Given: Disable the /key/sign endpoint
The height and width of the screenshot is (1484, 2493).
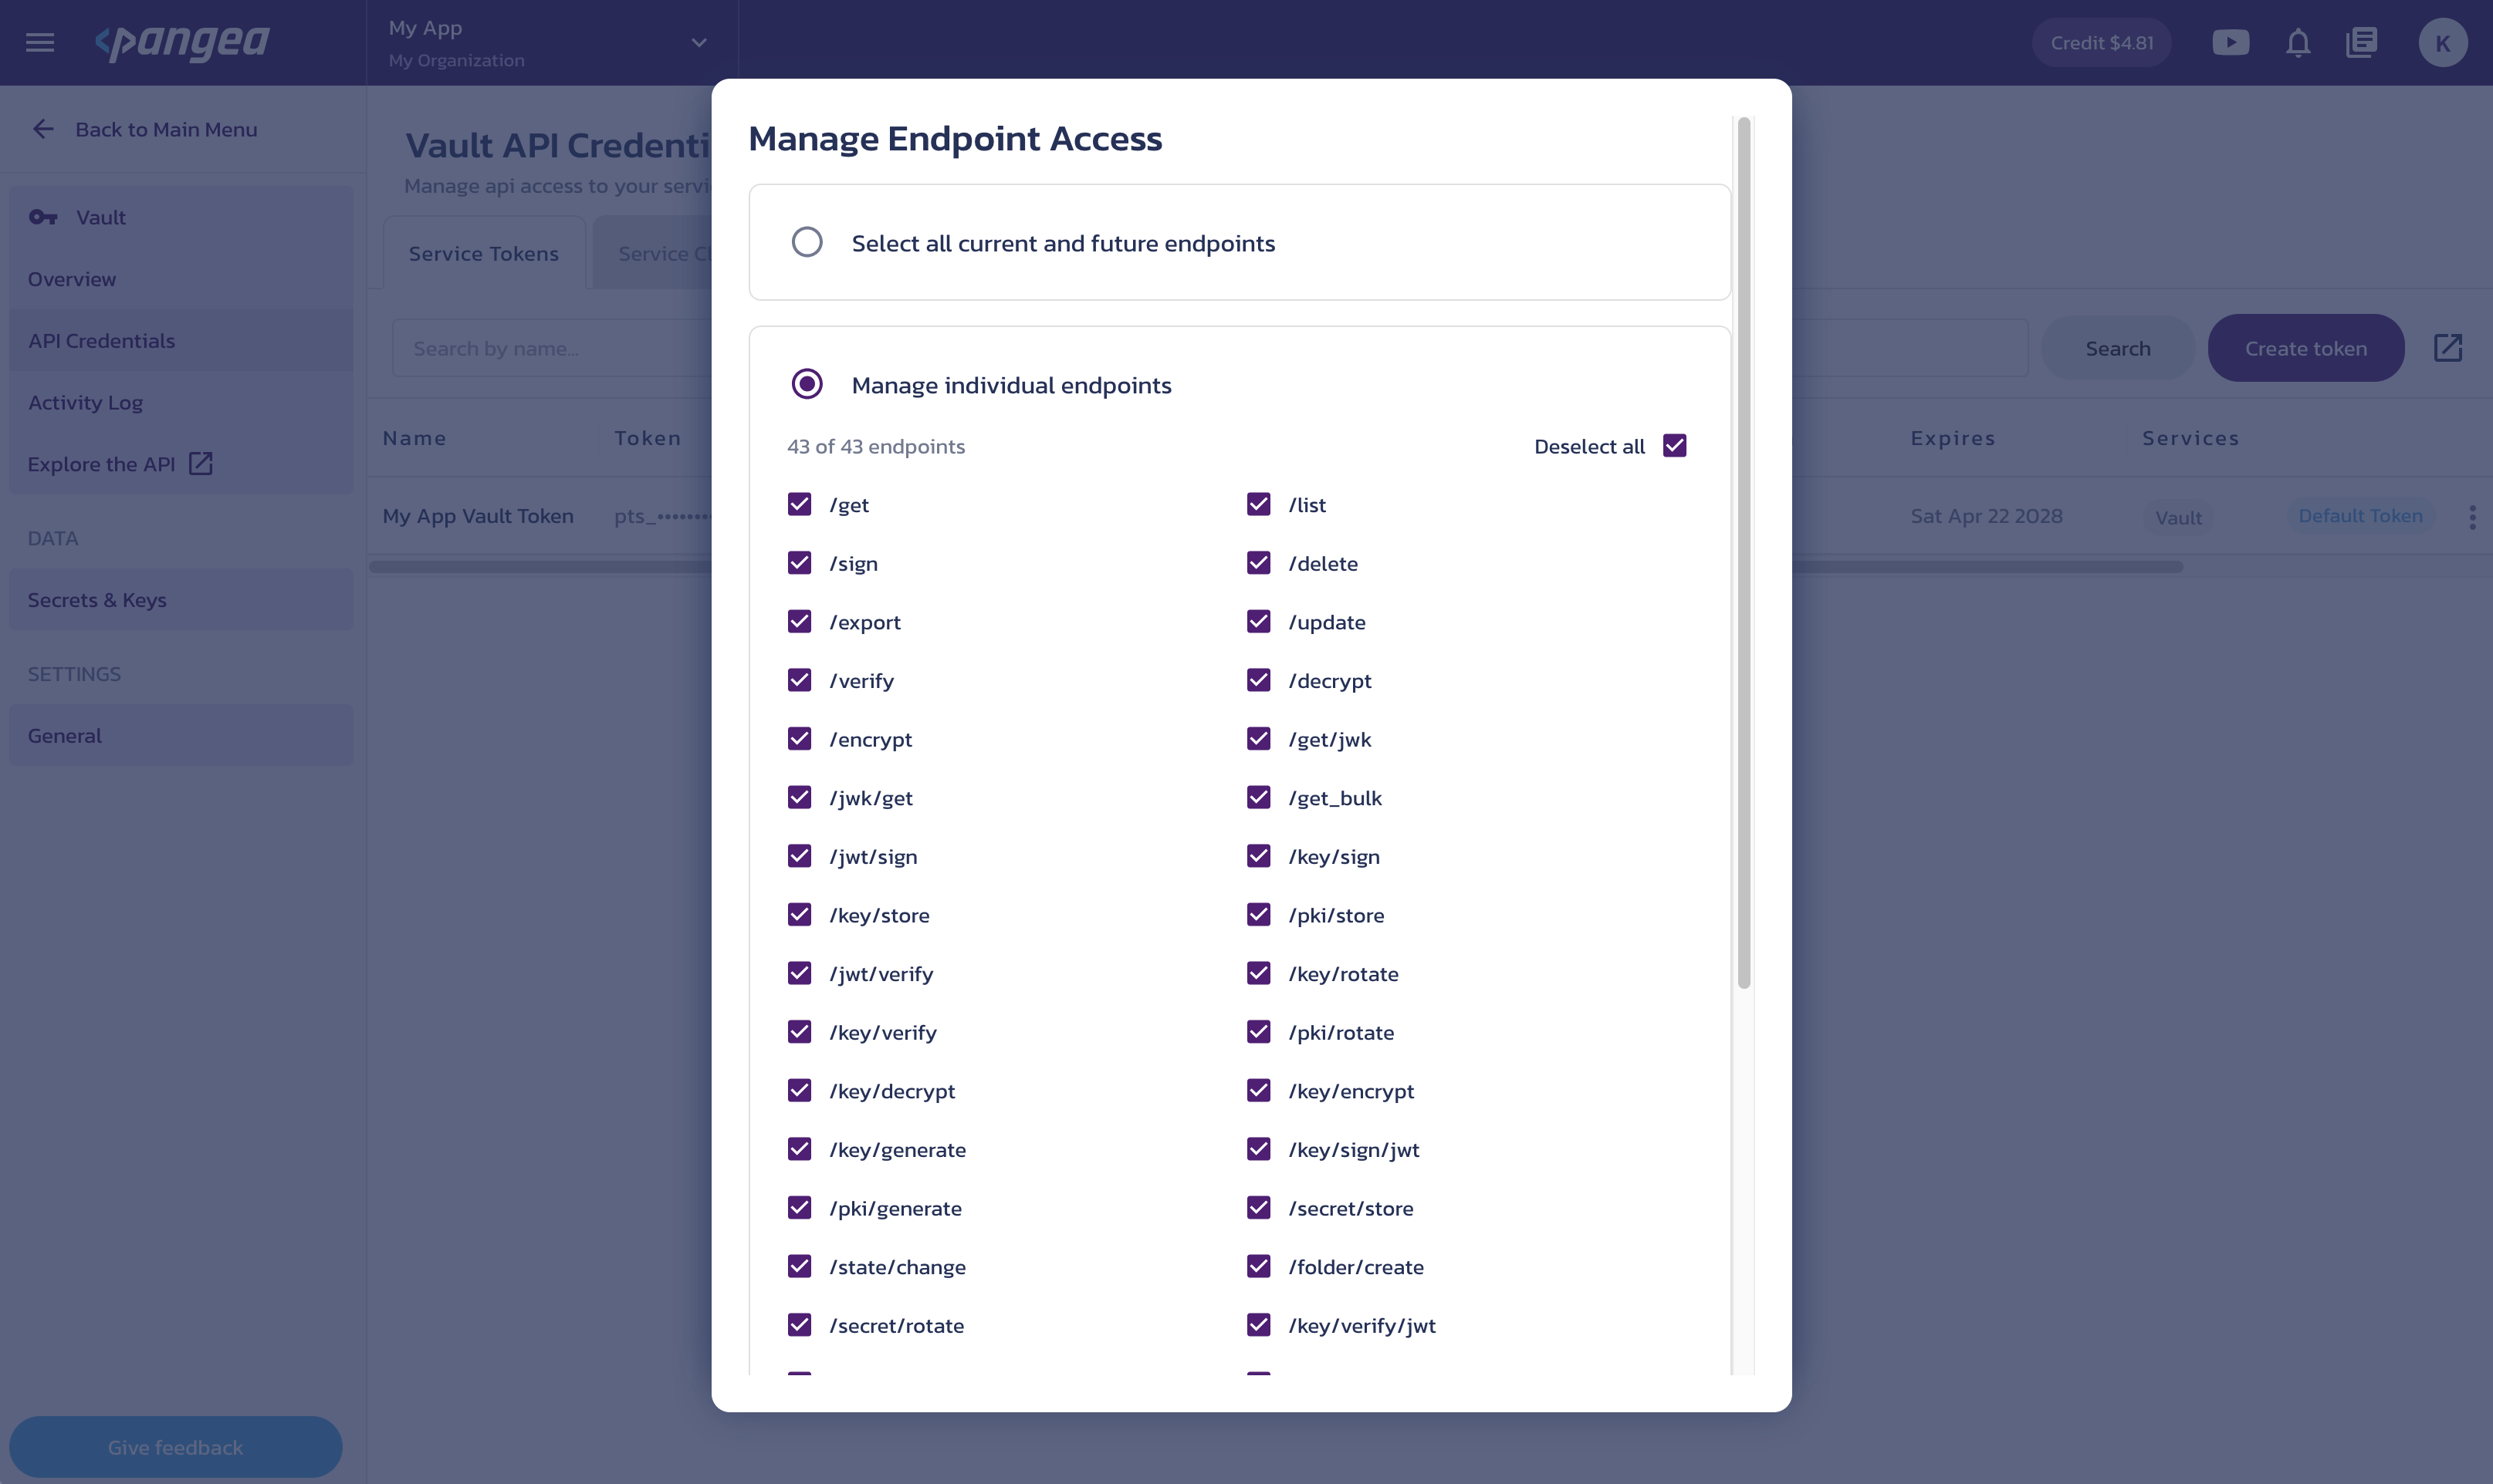Looking at the screenshot, I should [1257, 856].
